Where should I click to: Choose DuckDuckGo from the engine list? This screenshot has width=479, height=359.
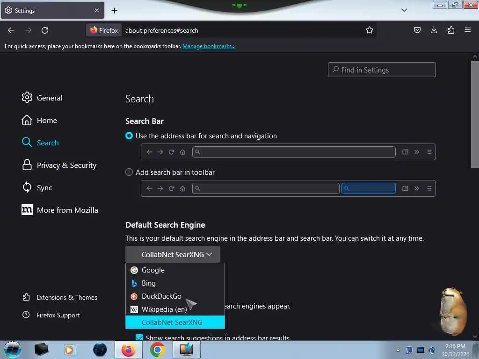pos(175,296)
